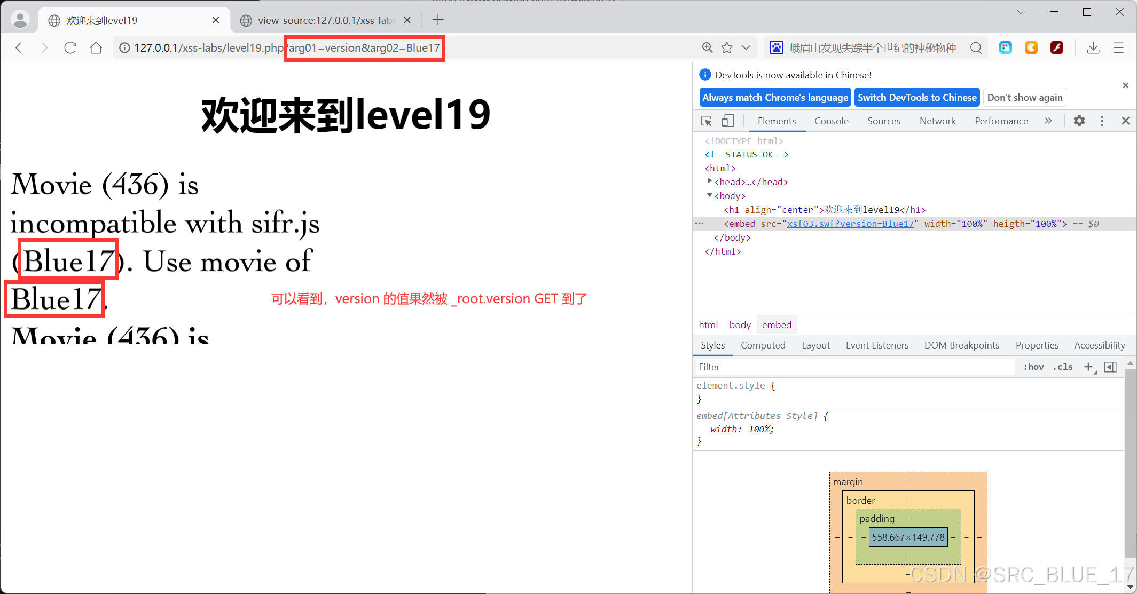Image resolution: width=1137 pixels, height=594 pixels.
Task: Click the browser home icon
Action: coord(96,47)
